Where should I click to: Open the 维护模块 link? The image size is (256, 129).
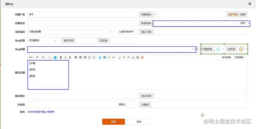coord(233,15)
